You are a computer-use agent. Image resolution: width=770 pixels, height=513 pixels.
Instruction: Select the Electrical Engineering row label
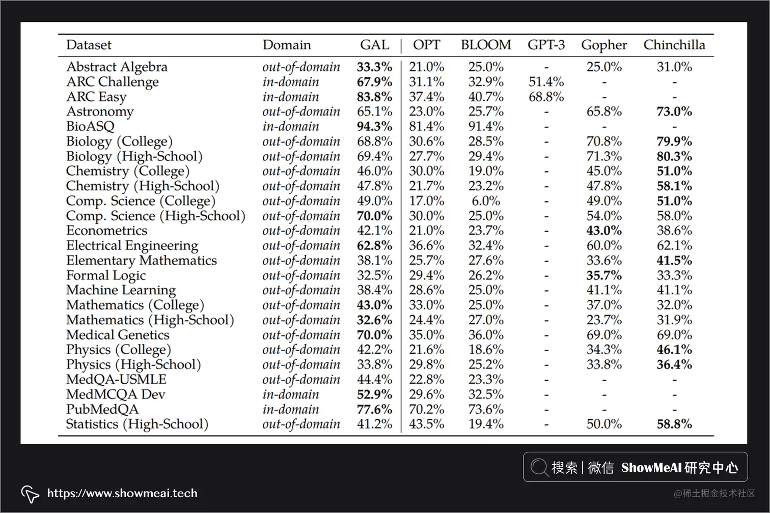point(132,245)
